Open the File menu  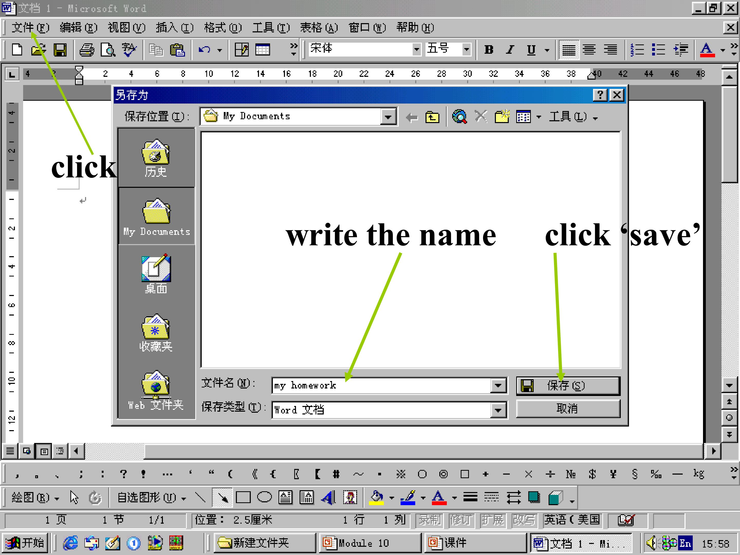[x=30, y=28]
